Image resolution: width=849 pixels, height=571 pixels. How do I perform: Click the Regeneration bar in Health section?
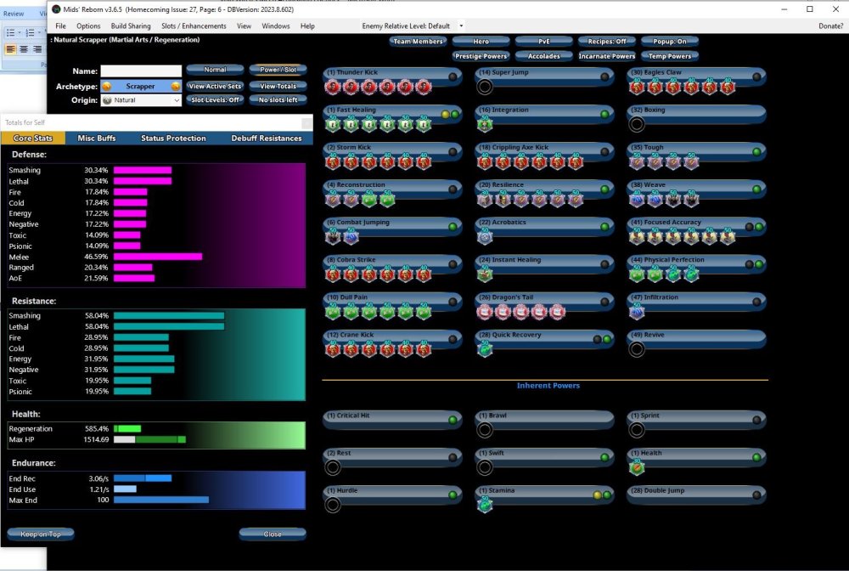click(x=127, y=429)
